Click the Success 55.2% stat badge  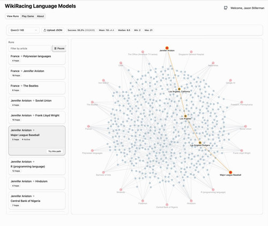81,30
